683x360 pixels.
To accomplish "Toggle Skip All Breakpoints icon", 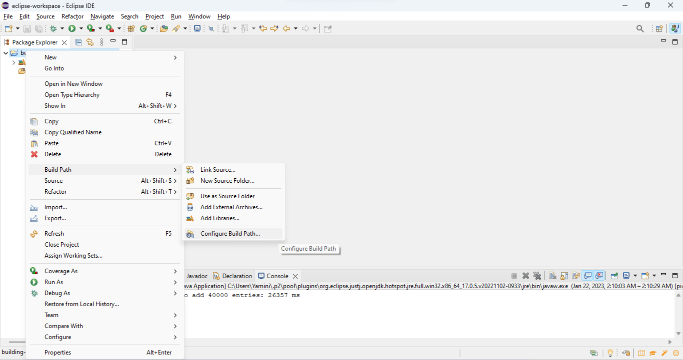I will pos(211,28).
